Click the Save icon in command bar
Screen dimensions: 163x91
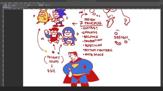pos(16,5)
